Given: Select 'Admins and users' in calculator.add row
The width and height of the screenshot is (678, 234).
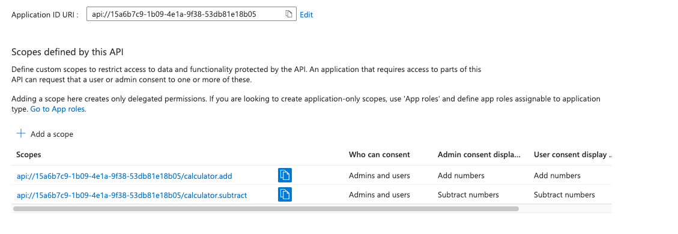Looking at the screenshot, I should coord(379,176).
